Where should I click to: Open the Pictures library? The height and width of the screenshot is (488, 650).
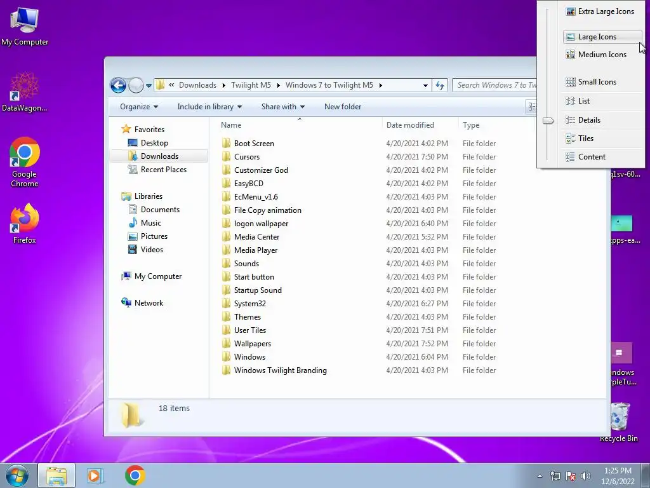coord(147,236)
